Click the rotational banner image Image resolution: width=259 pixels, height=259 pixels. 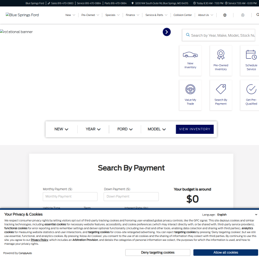pos(16,32)
